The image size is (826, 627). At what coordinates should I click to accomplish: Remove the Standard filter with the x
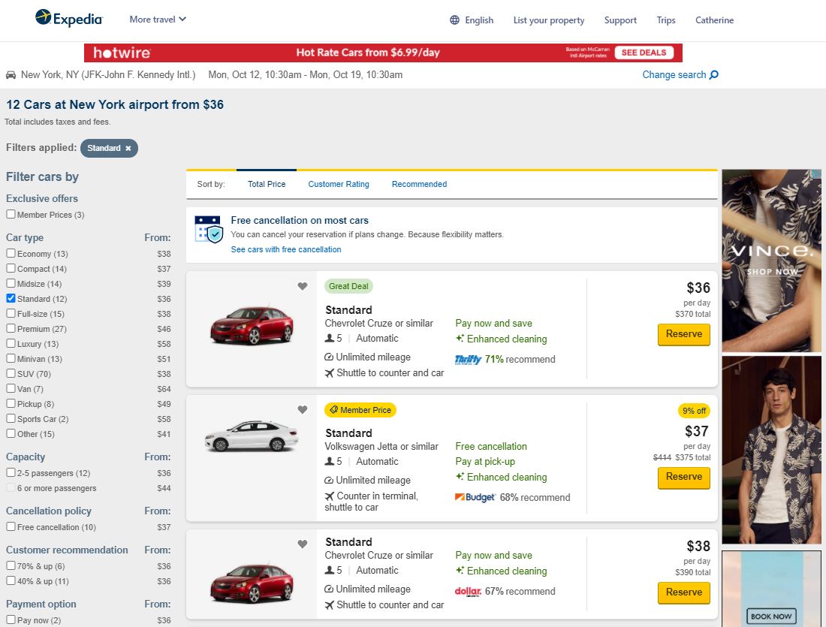(x=128, y=148)
